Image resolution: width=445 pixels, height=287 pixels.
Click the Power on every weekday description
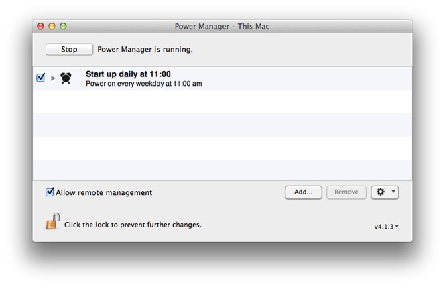pyautogui.click(x=143, y=84)
